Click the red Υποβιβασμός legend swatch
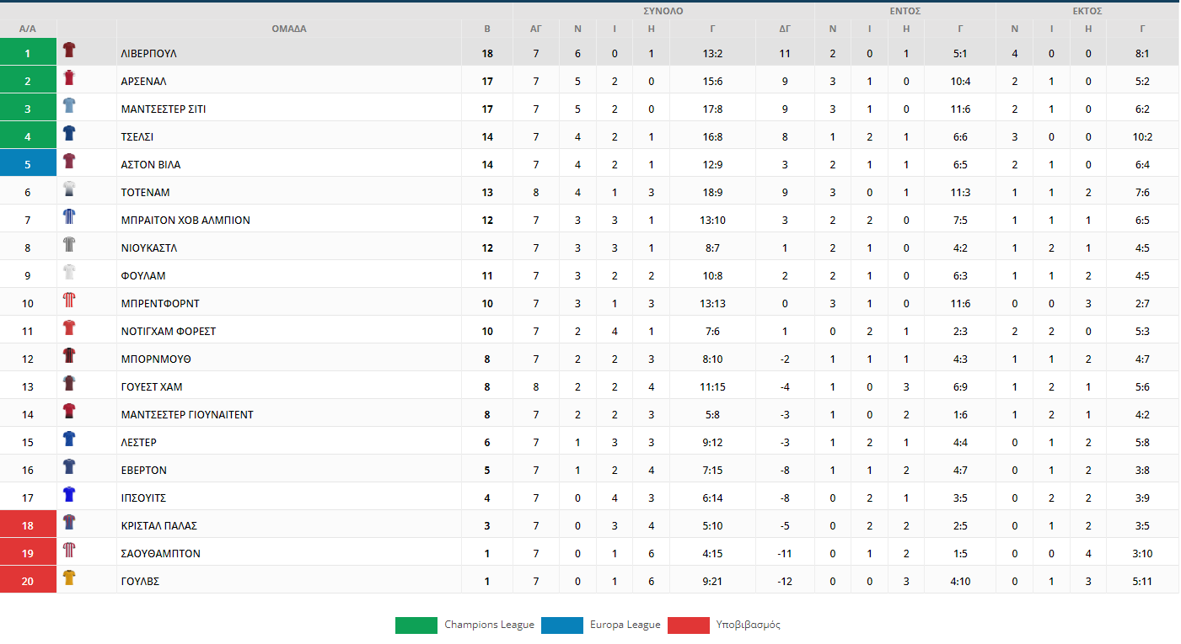 689,625
